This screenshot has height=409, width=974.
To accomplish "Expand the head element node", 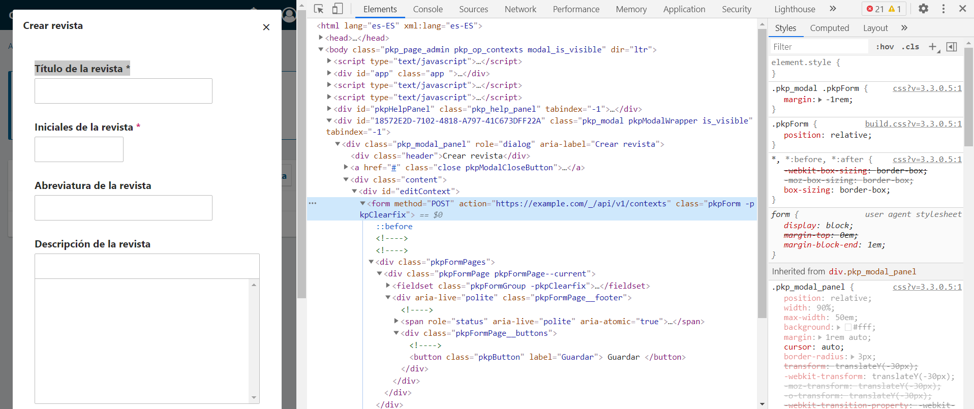I will click(x=321, y=38).
